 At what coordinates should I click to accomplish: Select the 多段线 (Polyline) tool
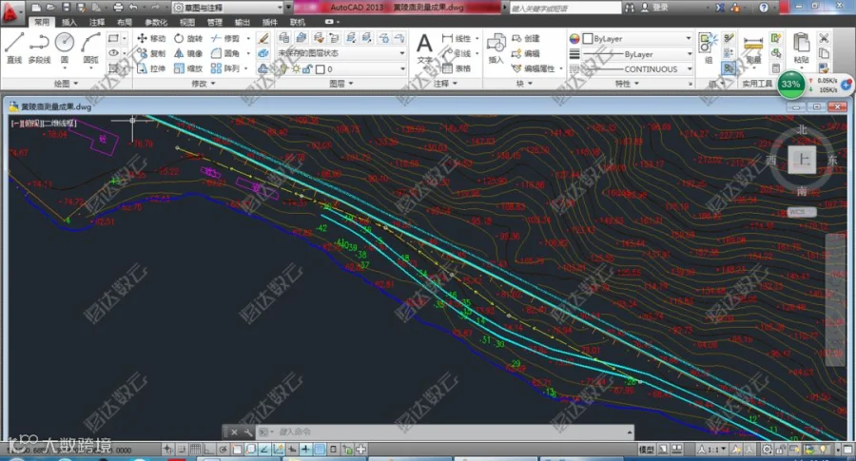pyautogui.click(x=39, y=48)
